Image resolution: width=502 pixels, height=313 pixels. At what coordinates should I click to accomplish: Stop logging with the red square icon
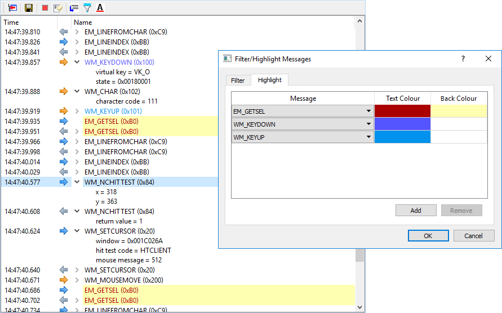45,8
